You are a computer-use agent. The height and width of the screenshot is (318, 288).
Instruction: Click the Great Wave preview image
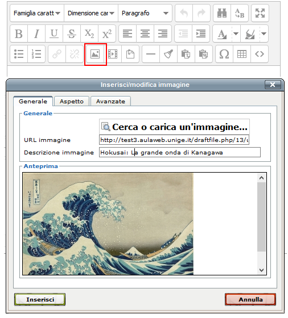(108, 224)
